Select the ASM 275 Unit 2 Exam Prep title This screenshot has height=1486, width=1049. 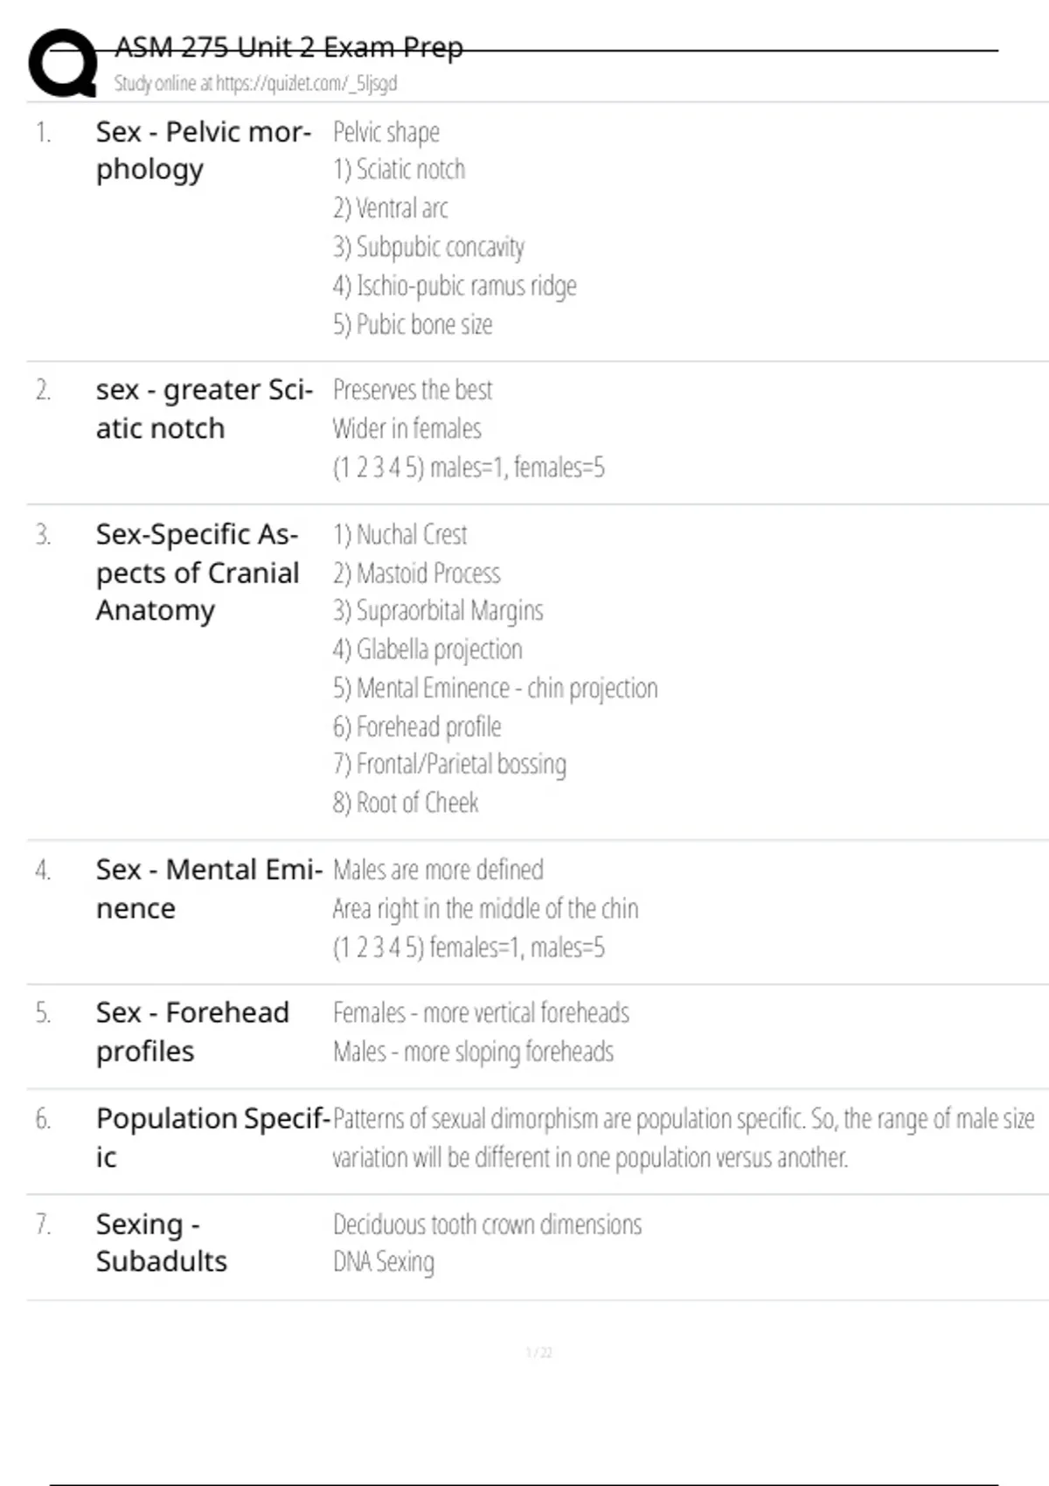tap(288, 47)
